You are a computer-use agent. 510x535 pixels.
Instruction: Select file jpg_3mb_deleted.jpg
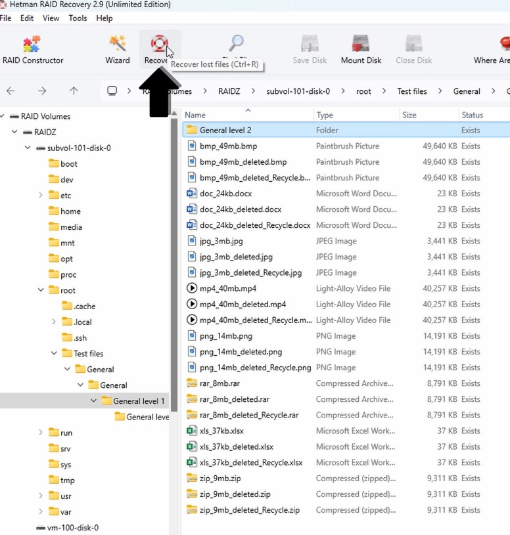pos(236,257)
